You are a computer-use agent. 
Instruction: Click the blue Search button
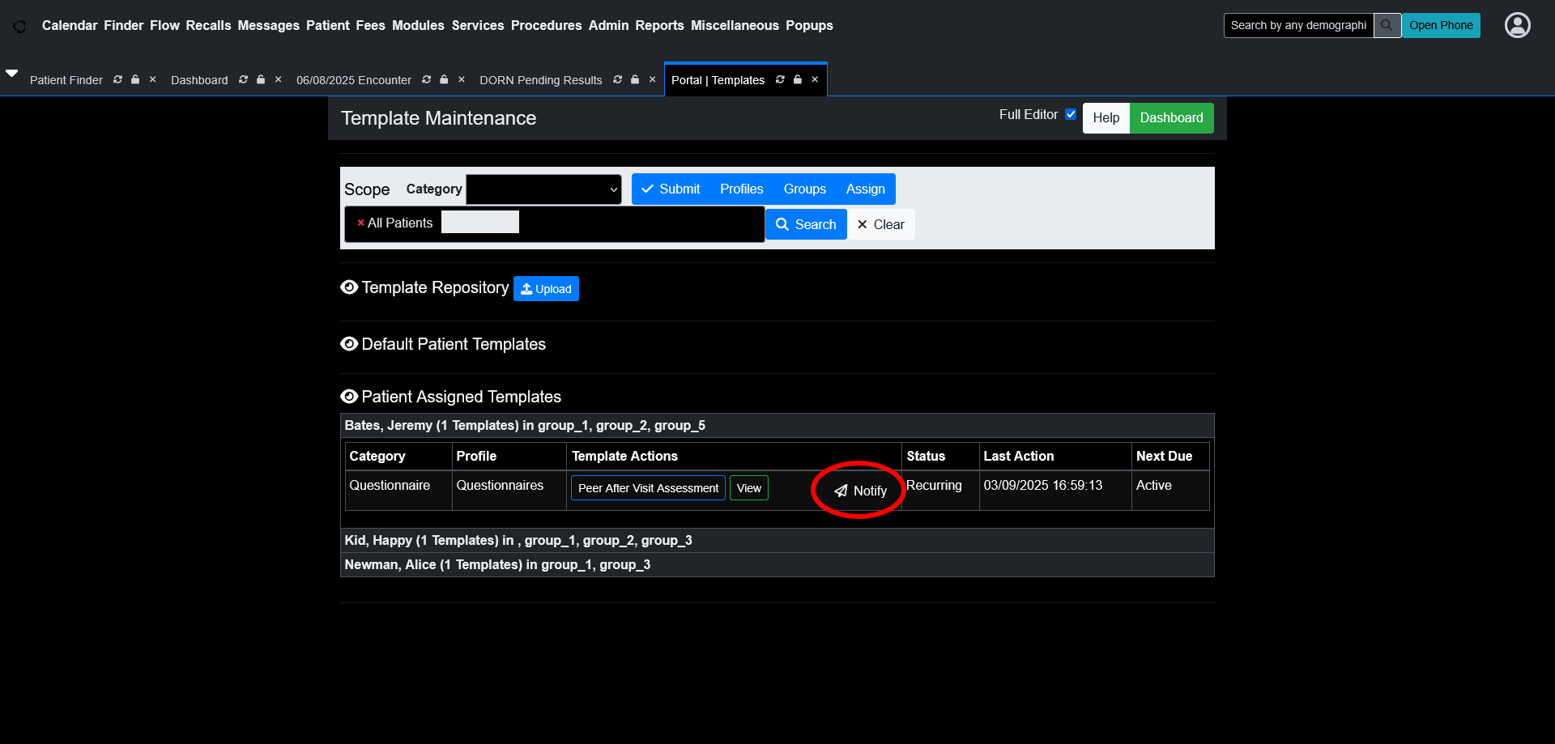806,224
